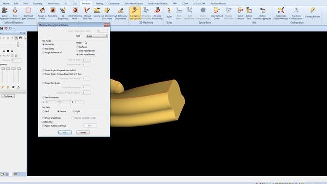
Task: Close the left side panel
Action: pos(24,33)
